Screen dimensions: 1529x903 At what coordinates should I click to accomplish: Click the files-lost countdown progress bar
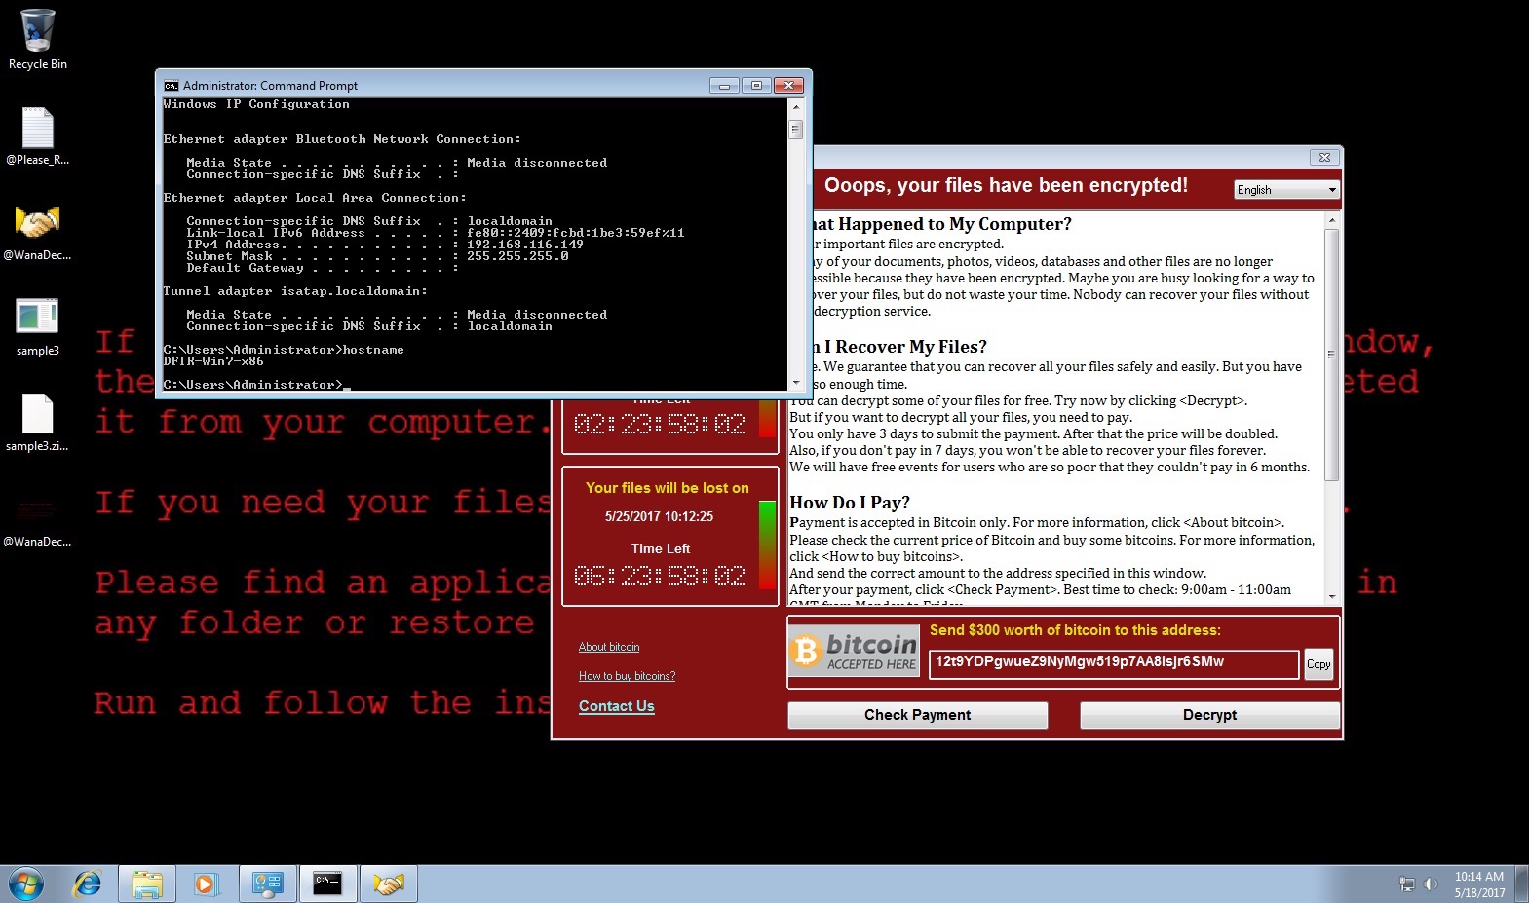click(767, 545)
